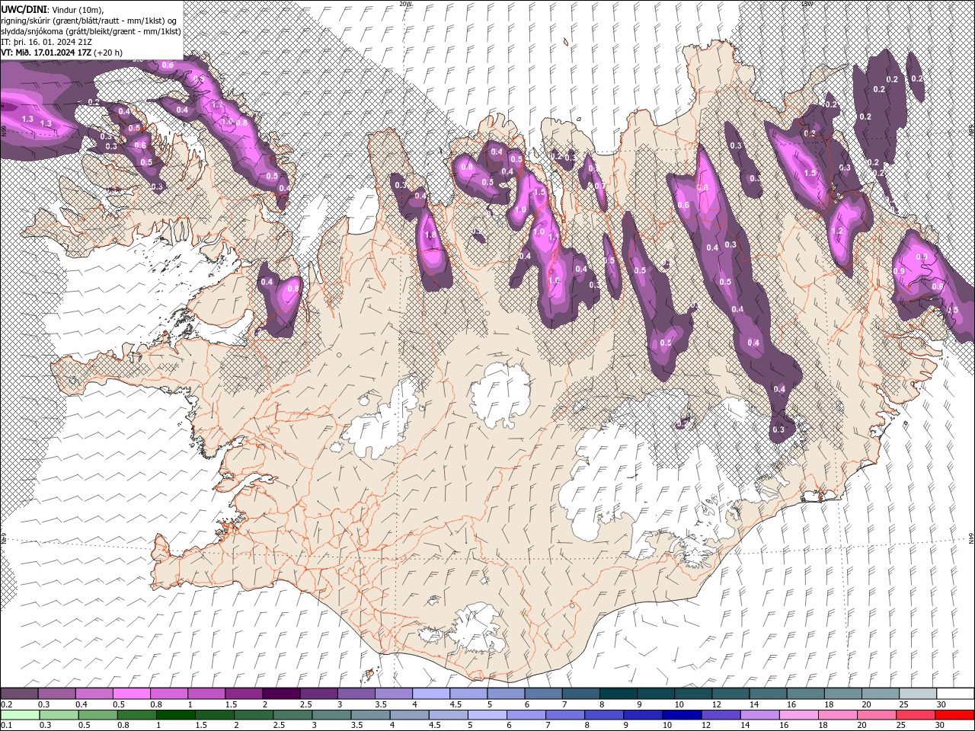Screen dimensions: 975x731
Task: Pick lower legend swatch starting at 3
Action: (x=331, y=715)
